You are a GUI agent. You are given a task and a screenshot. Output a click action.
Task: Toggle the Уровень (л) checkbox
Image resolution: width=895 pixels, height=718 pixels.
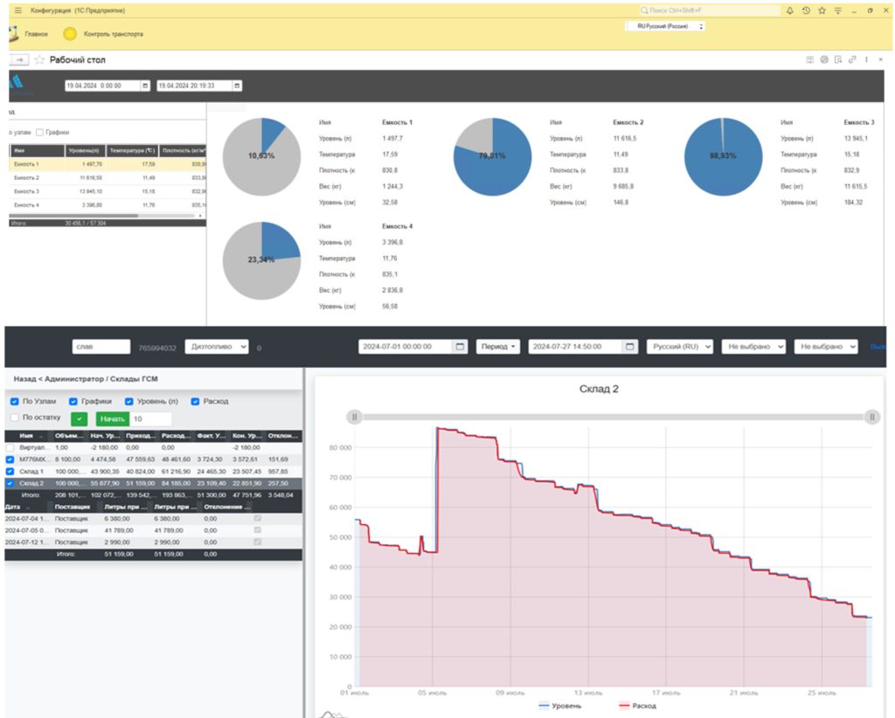point(129,402)
